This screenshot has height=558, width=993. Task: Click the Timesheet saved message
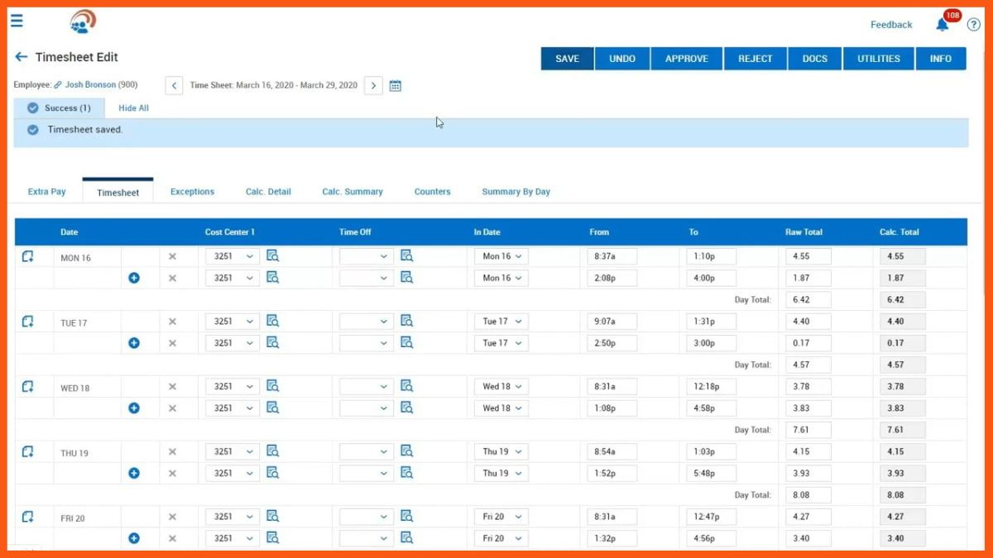pyautogui.click(x=85, y=130)
